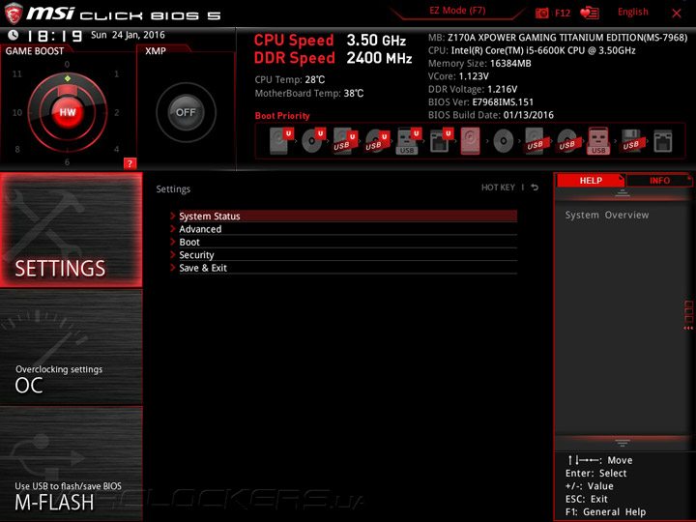Switch to the HELP tab

[591, 180]
